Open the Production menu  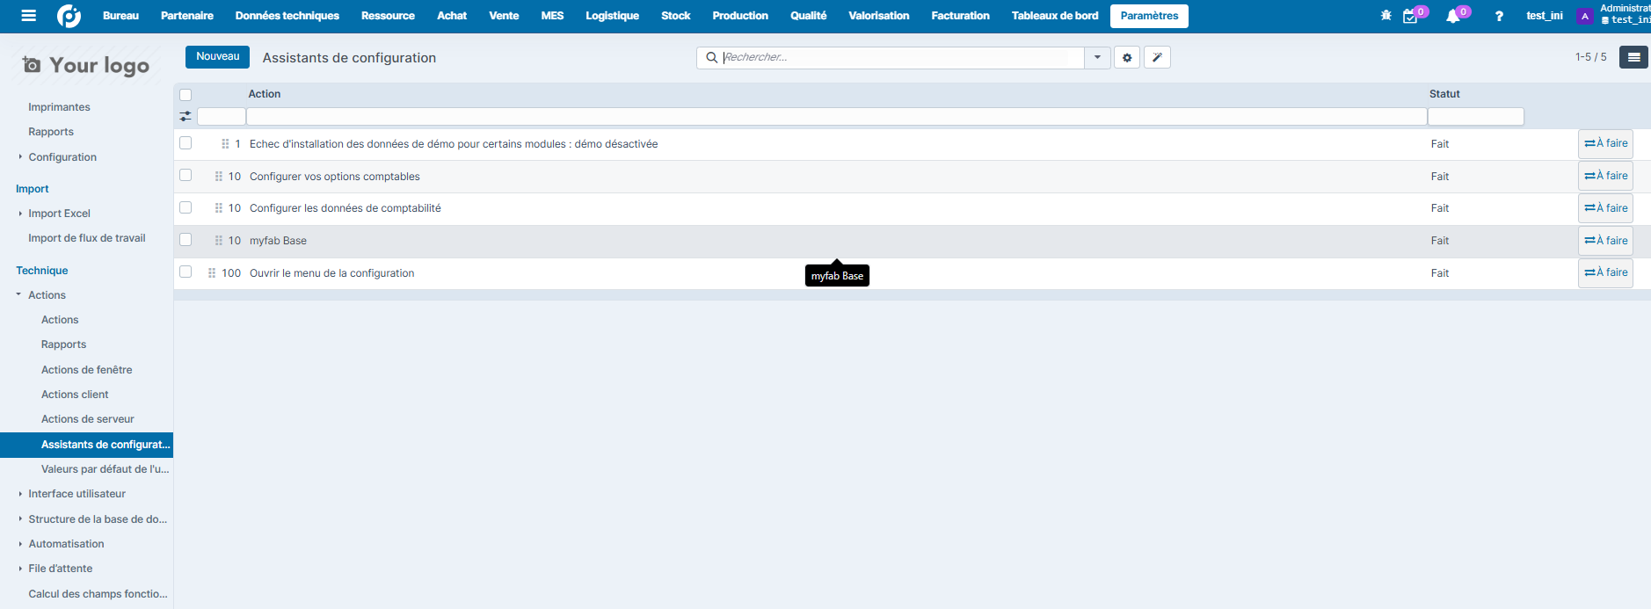coord(739,16)
